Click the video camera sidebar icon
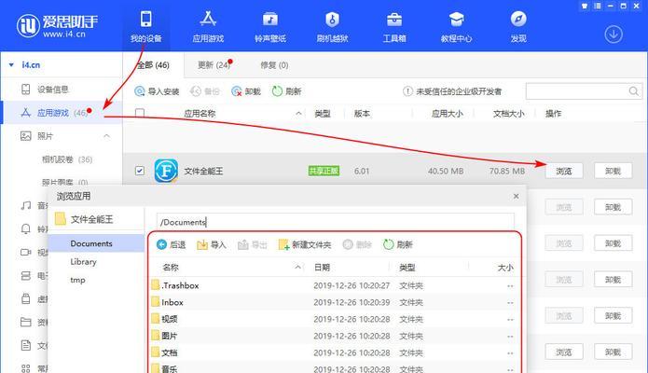 click(x=25, y=252)
